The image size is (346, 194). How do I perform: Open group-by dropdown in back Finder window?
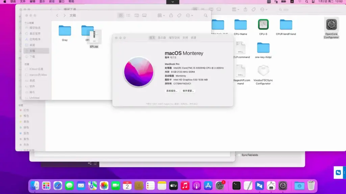236,9
